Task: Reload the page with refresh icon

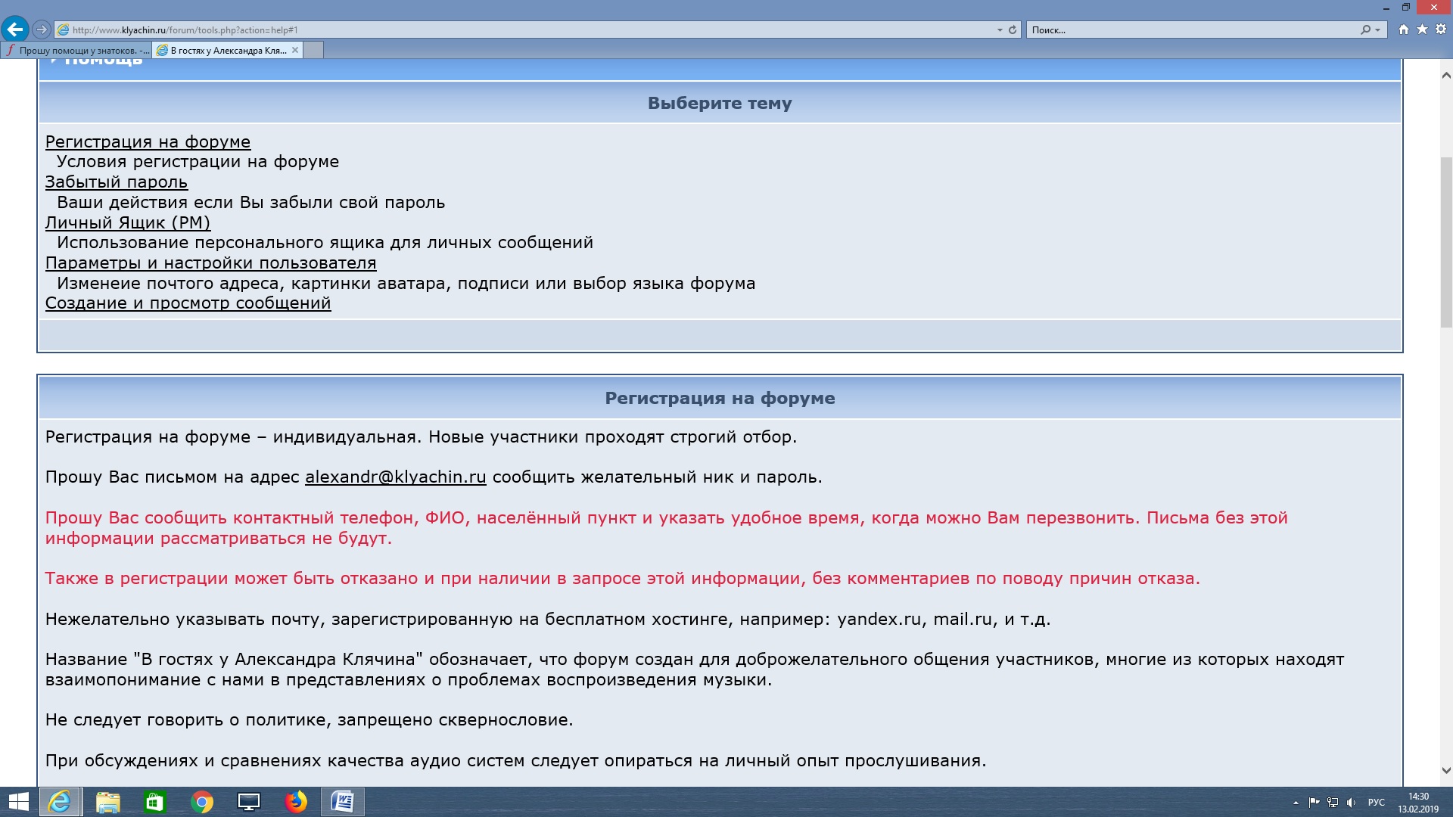Action: tap(1013, 30)
